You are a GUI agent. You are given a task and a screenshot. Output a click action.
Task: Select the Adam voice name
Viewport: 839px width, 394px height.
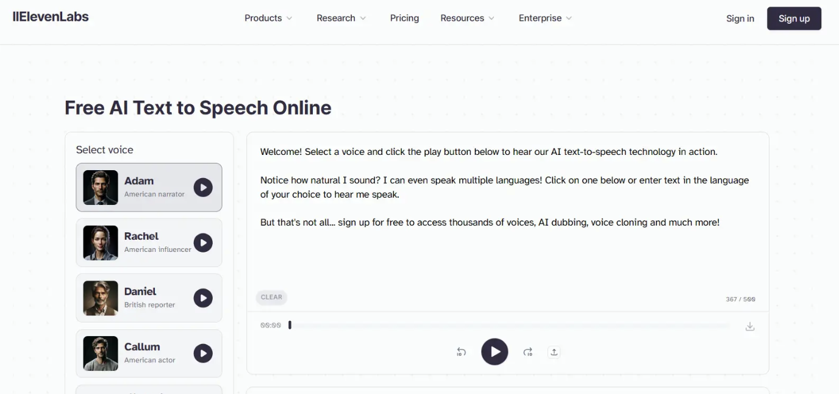[x=139, y=181]
